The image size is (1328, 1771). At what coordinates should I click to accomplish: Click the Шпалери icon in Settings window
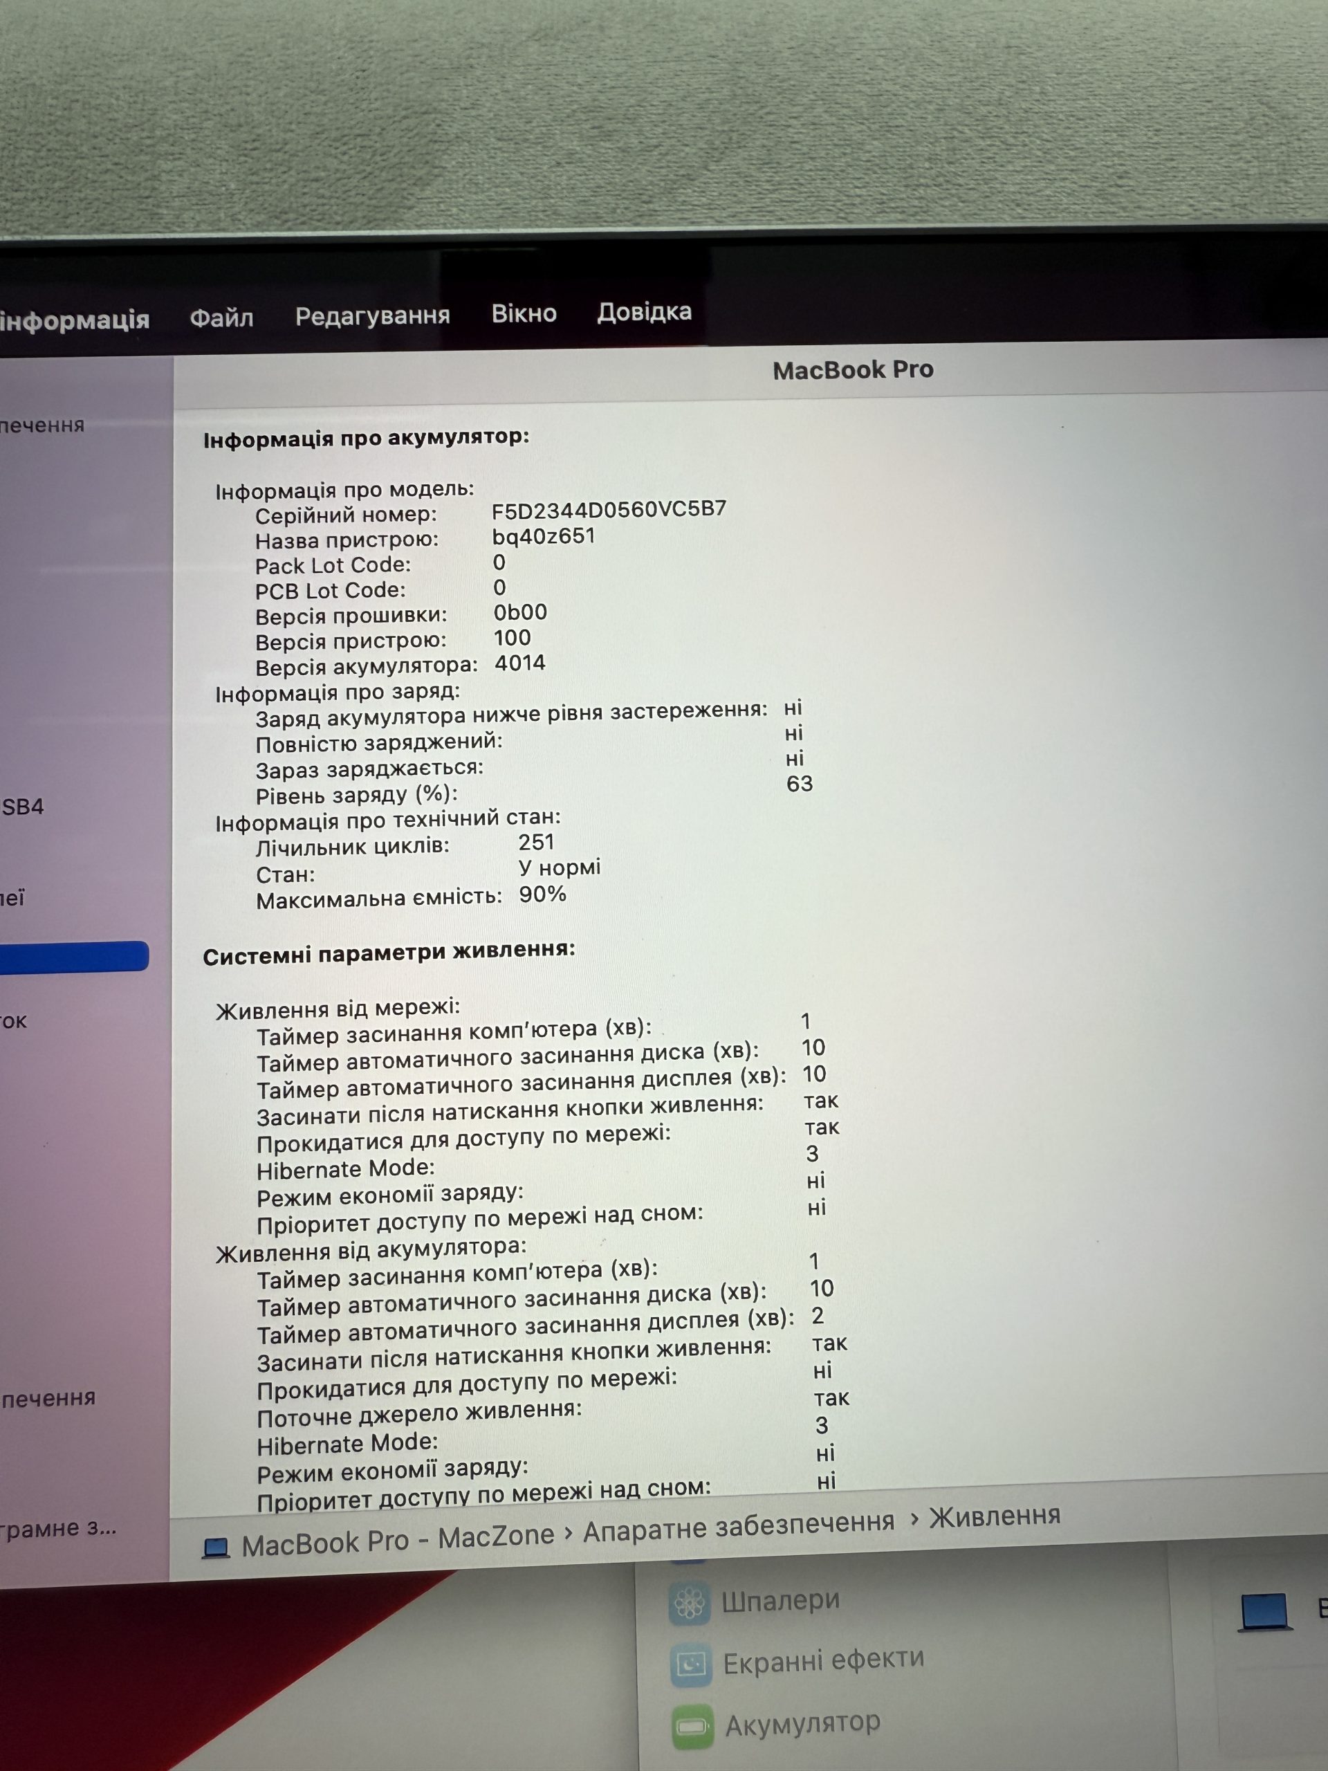[x=689, y=1603]
